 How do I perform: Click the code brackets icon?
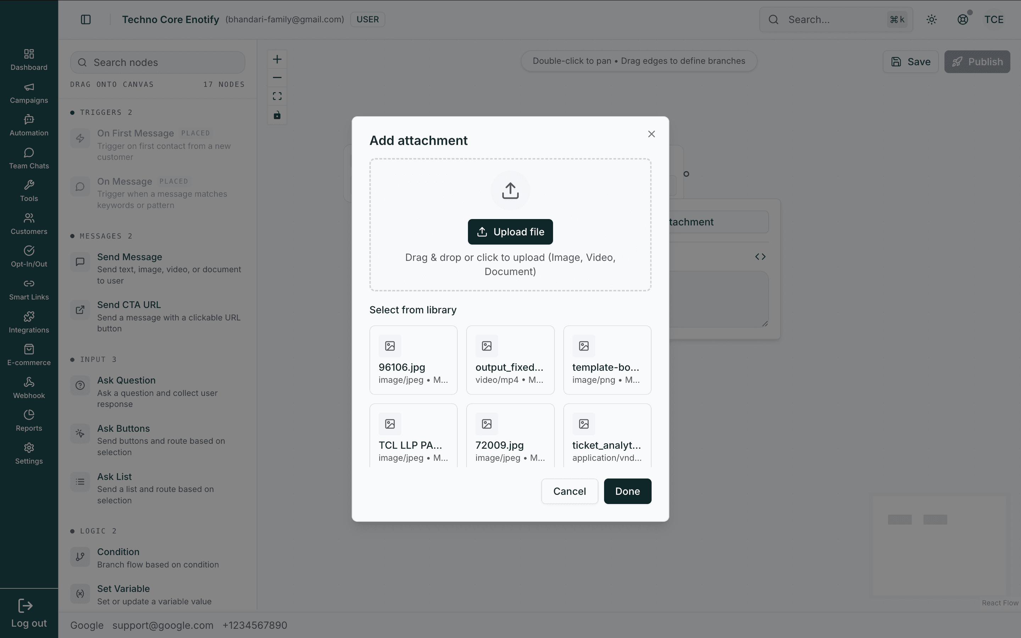click(x=760, y=257)
